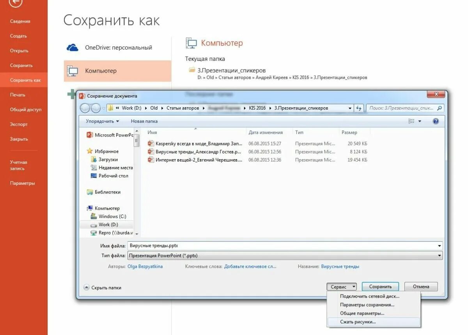
Task: Open the help icon in the dialog
Action: 436,121
